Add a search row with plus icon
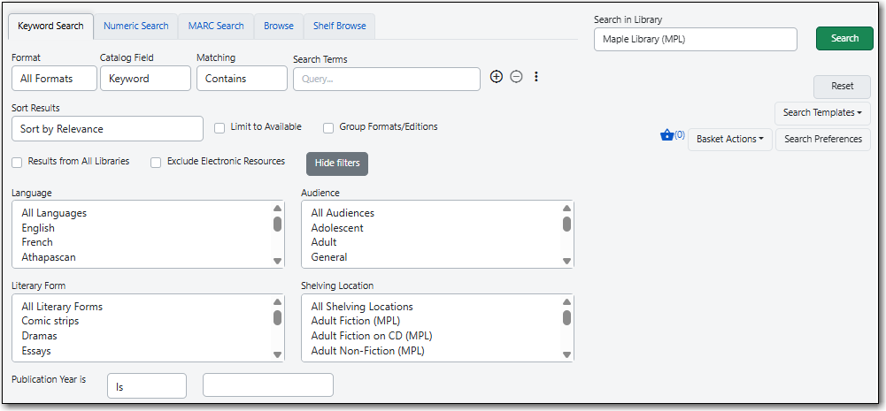The image size is (886, 411). [497, 77]
